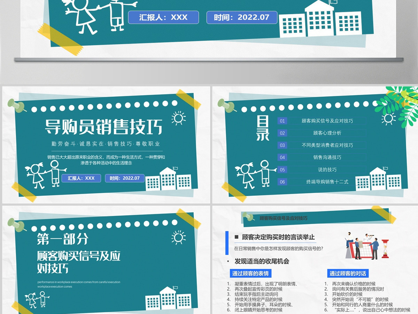
Task: Click the 汇报人：XXX box in the top banner
Action: (x=163, y=17)
